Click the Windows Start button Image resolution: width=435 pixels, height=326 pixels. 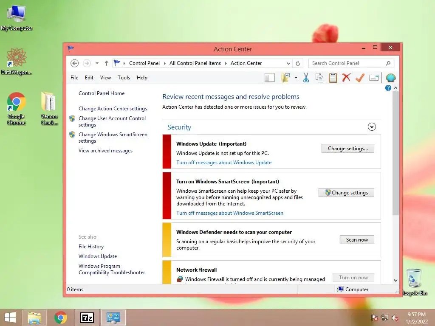click(10, 318)
